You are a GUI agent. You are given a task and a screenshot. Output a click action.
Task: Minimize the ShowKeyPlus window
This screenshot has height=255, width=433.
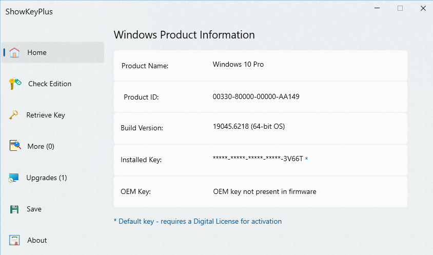point(377,8)
